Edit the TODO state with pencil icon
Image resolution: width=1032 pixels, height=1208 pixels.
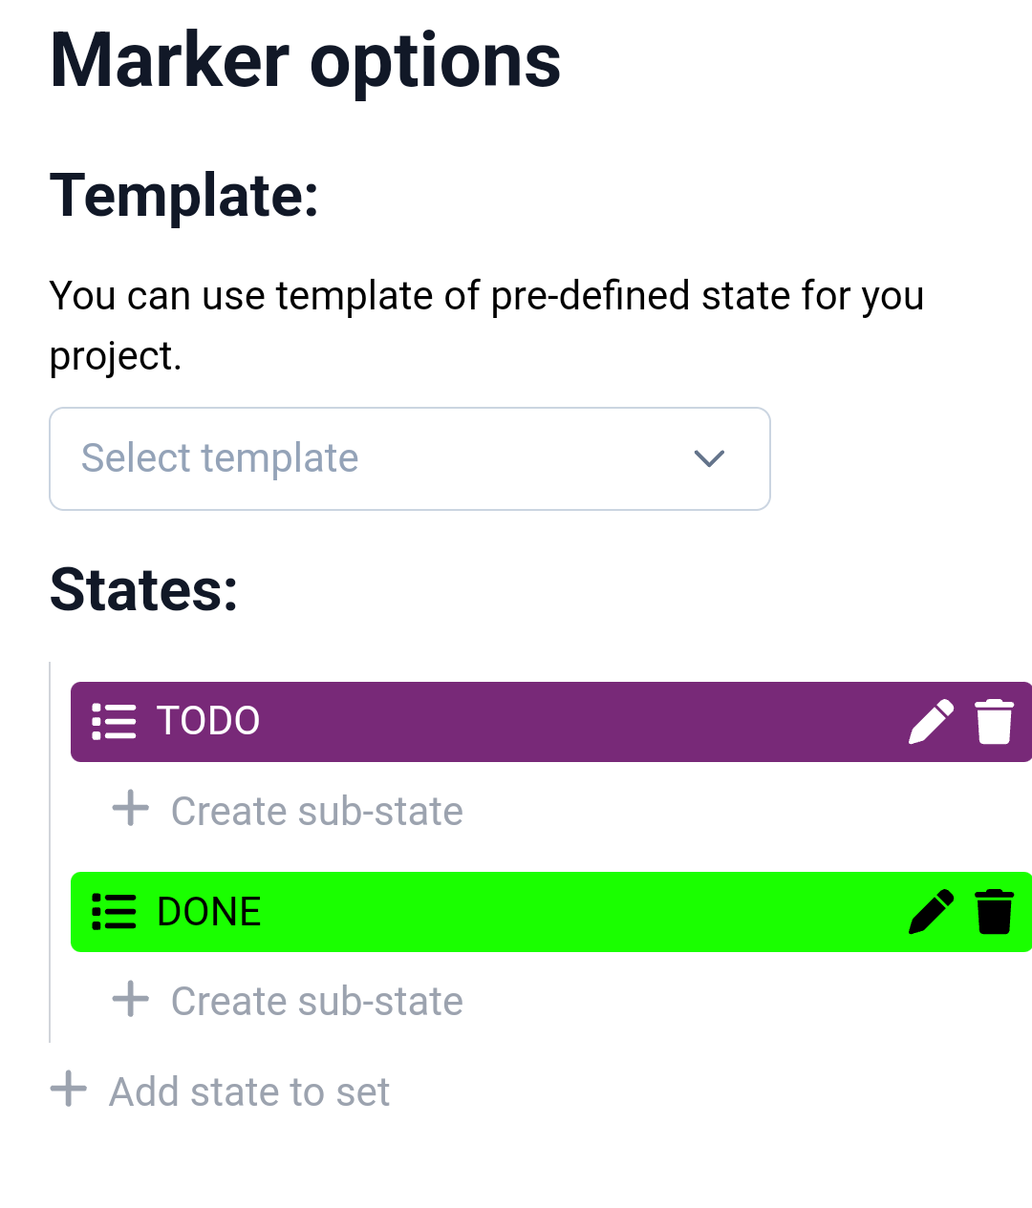931,721
